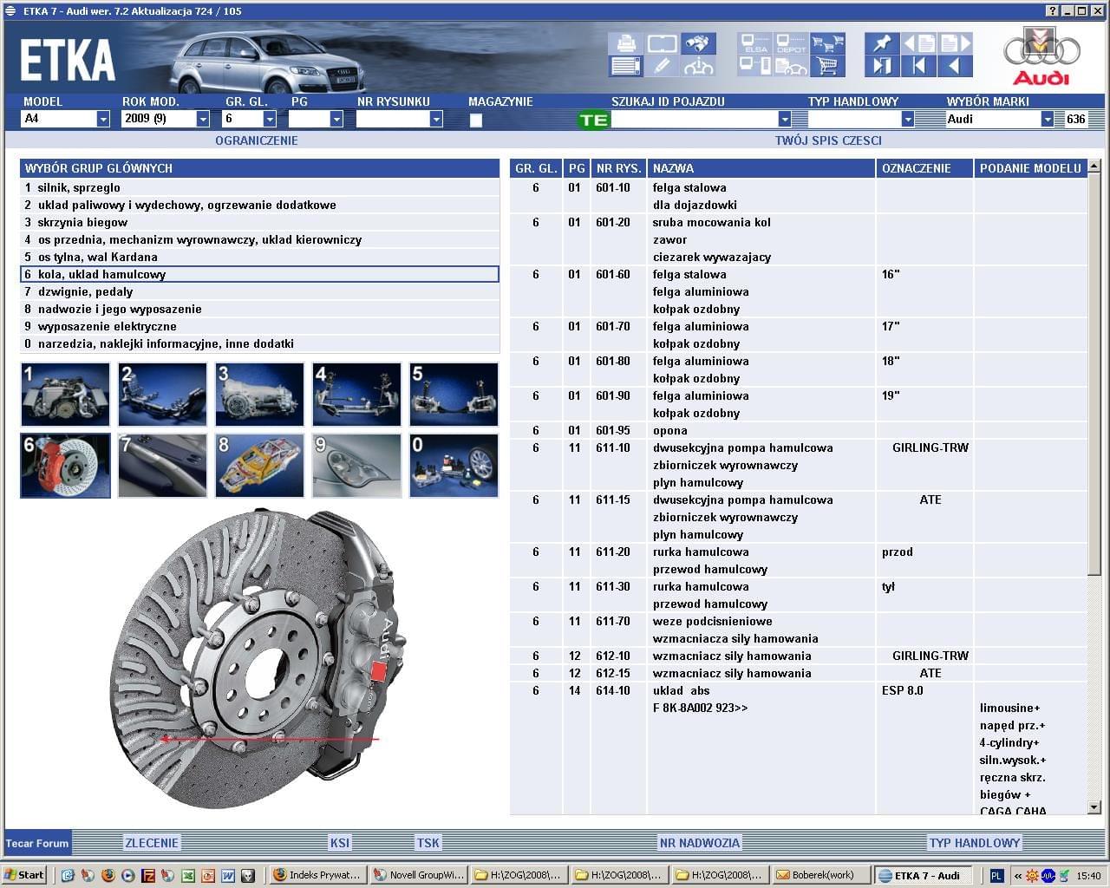Open the vehicle information icon
Image resolution: width=1110 pixels, height=888 pixels.
click(x=698, y=66)
